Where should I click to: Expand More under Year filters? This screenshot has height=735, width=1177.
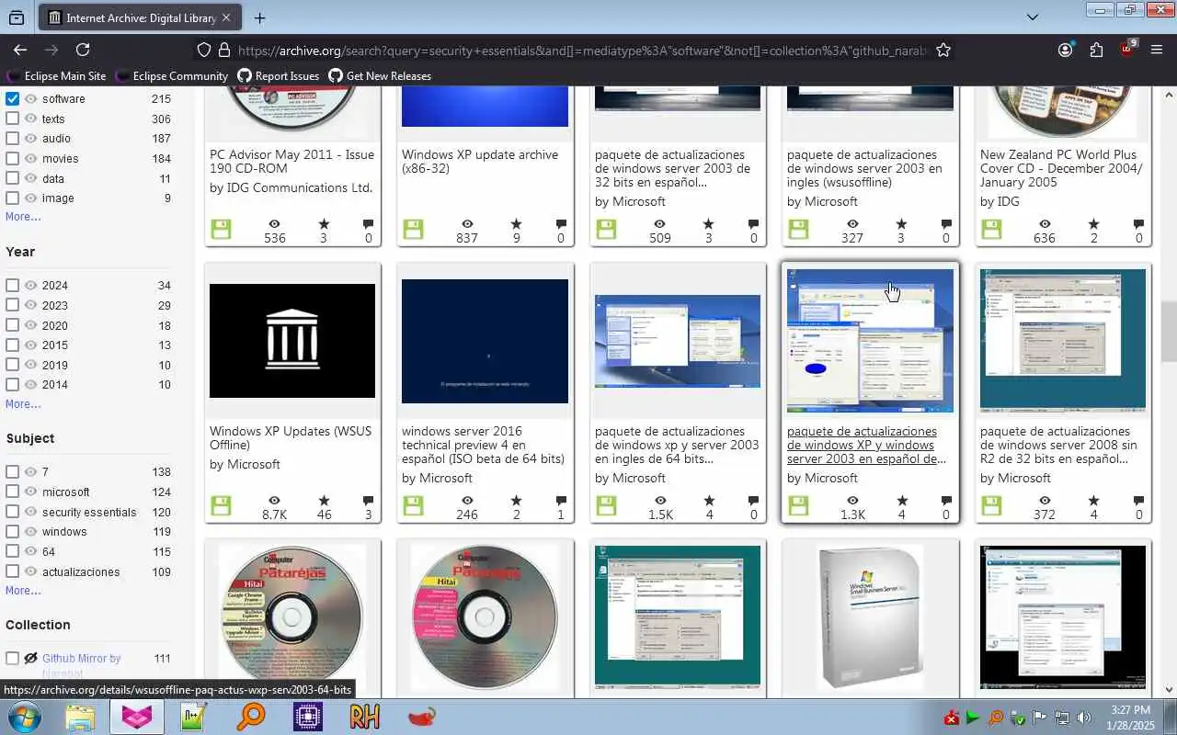23,403
